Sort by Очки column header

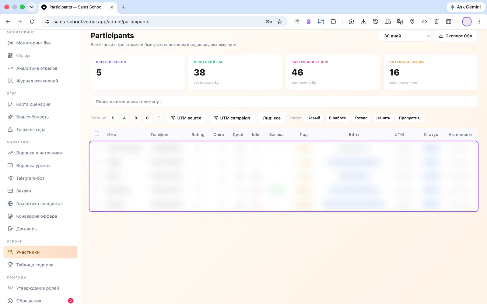pos(219,134)
